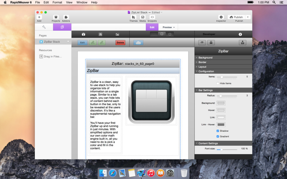This screenshot has width=287, height=179.
Task: Open the Format menu
Action: (x=57, y=2)
